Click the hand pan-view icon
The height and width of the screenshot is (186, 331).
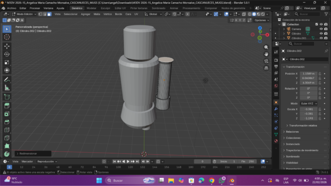[x=266, y=54]
